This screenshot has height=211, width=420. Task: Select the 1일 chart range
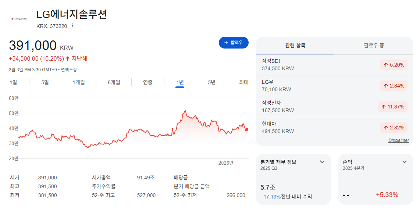13,82
